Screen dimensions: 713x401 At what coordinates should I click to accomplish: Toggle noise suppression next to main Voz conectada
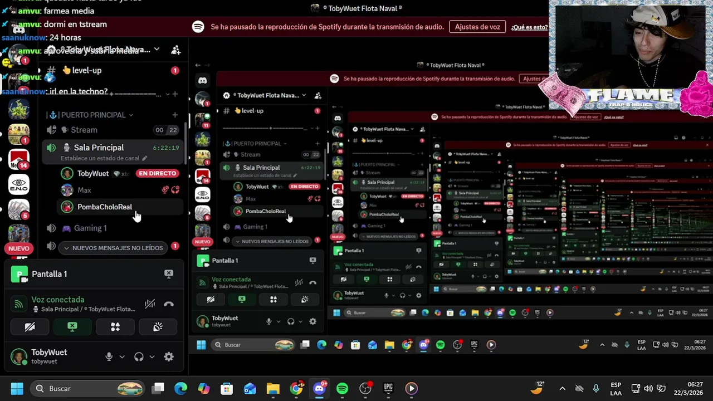click(x=150, y=304)
